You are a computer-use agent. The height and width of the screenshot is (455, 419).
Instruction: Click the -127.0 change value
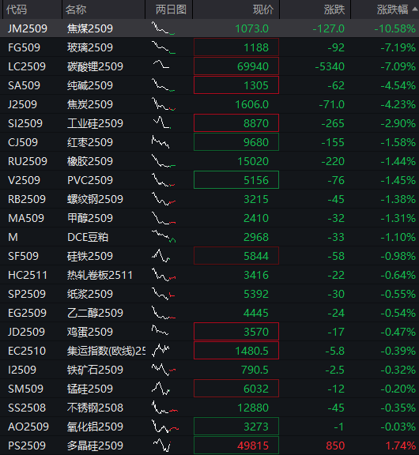click(x=328, y=28)
